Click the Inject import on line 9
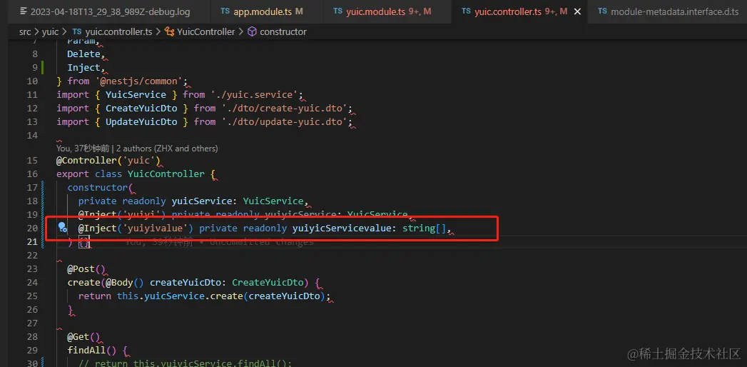747x367 pixels. (83, 67)
